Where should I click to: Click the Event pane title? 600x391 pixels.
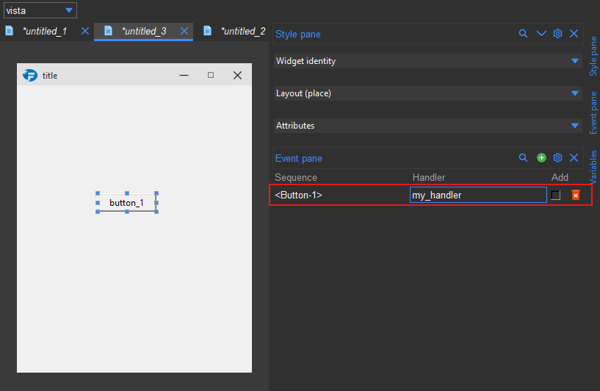[298, 158]
